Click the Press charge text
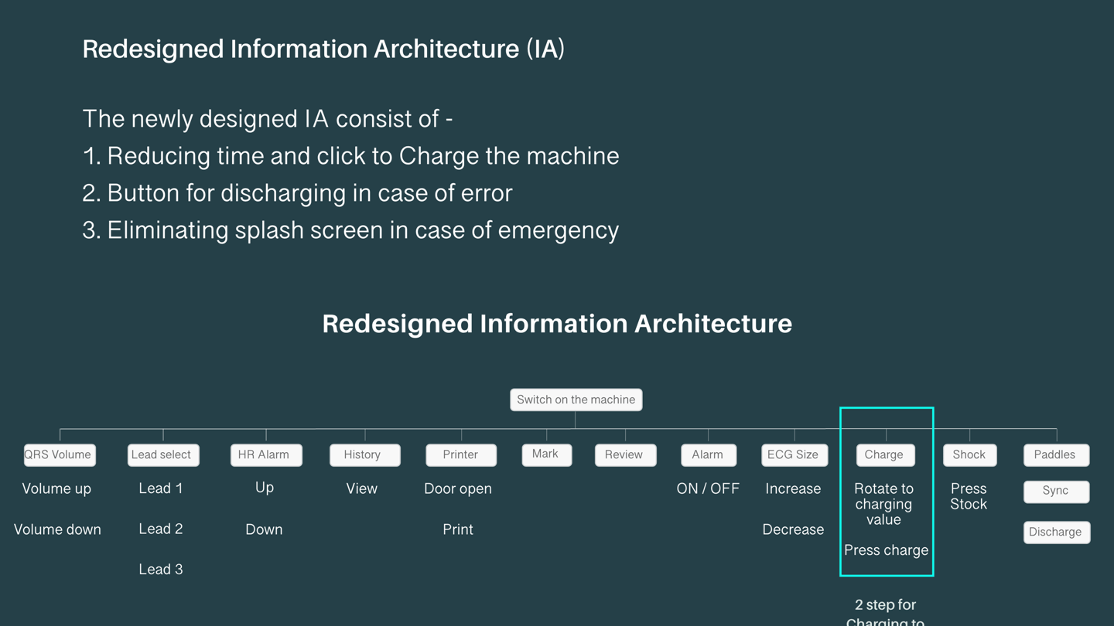1114x626 pixels. pyautogui.click(x=886, y=550)
